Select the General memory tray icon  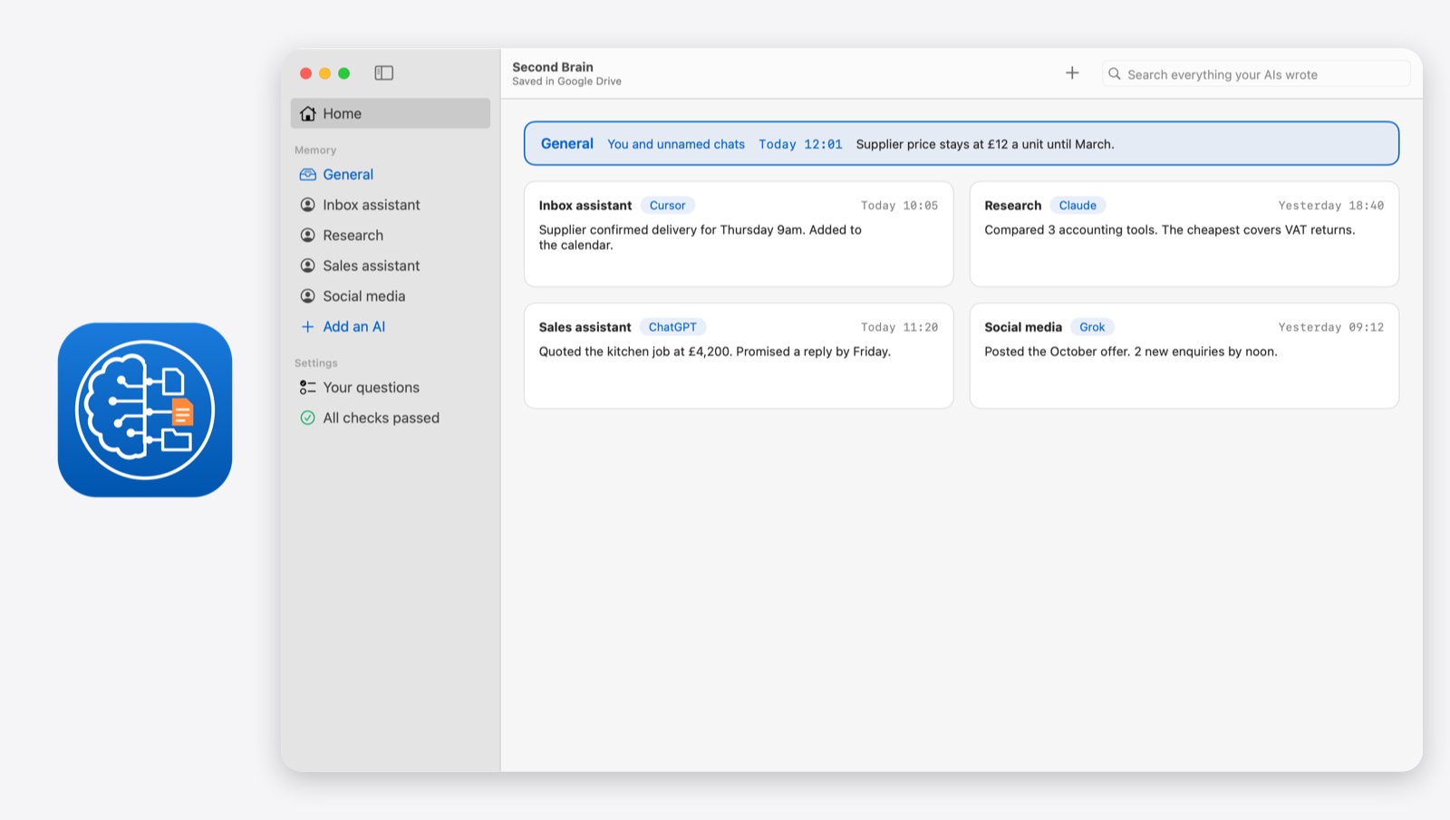click(x=308, y=175)
